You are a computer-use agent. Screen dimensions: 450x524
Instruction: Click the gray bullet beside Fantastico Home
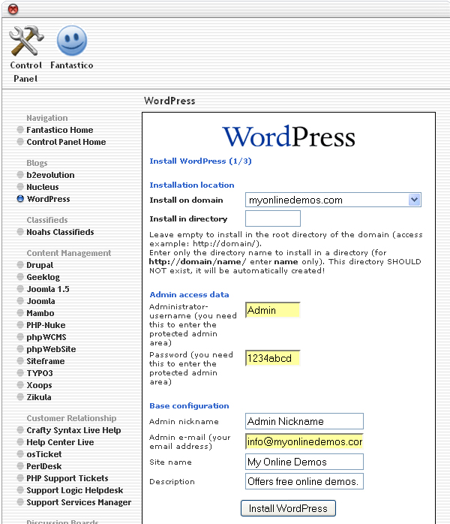pyautogui.click(x=20, y=130)
